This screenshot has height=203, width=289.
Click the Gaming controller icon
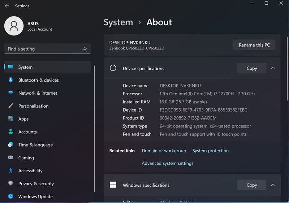pyautogui.click(x=11, y=157)
